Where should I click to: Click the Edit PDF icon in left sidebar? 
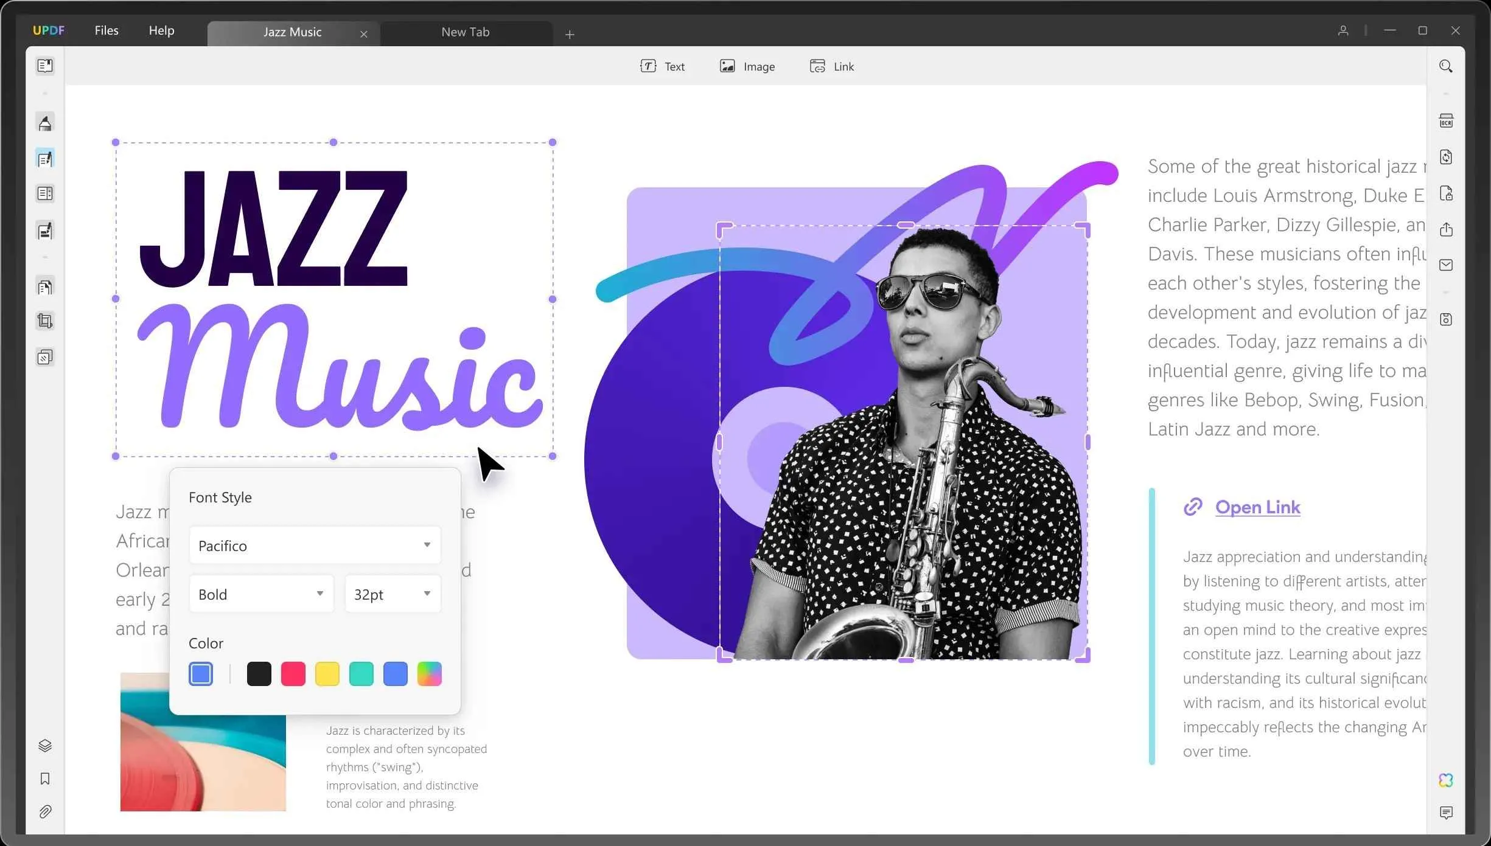click(x=46, y=159)
